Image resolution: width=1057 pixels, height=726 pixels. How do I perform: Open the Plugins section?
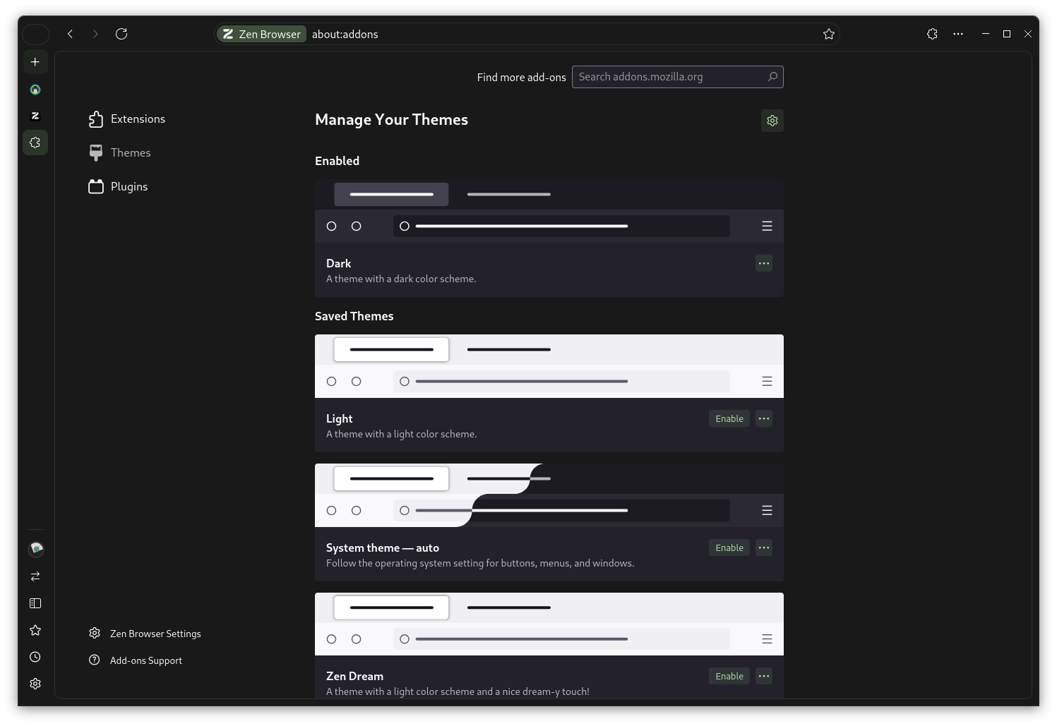click(x=129, y=186)
